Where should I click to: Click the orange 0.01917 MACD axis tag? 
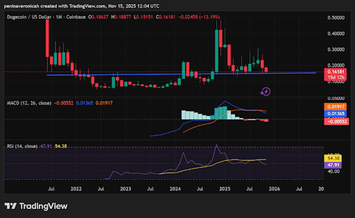coord(336,107)
